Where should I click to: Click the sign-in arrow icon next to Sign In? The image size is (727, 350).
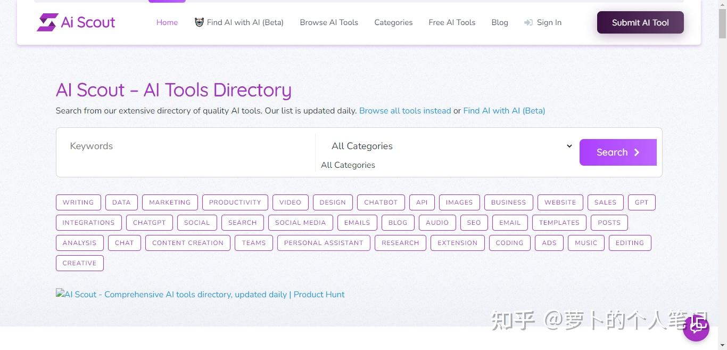tap(528, 22)
